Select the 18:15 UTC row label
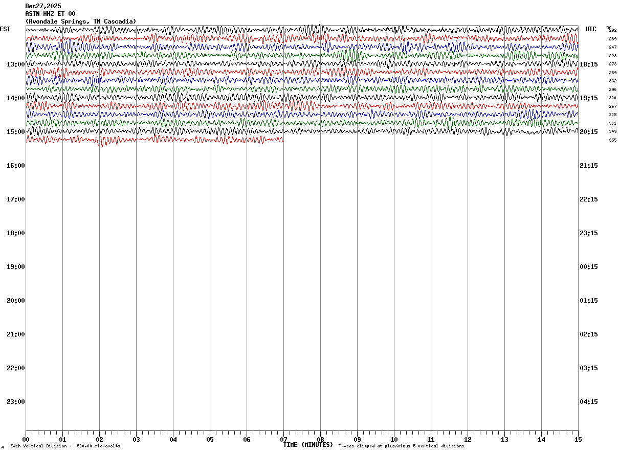Screen dimensions: 619x453 [589, 64]
